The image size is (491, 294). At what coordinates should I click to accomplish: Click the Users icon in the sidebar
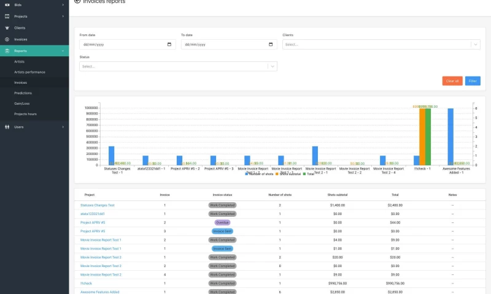tap(7, 127)
